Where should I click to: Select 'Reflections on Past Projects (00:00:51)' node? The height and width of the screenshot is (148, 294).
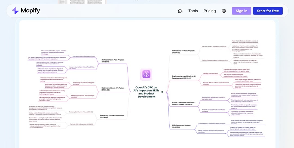(x=183, y=52)
